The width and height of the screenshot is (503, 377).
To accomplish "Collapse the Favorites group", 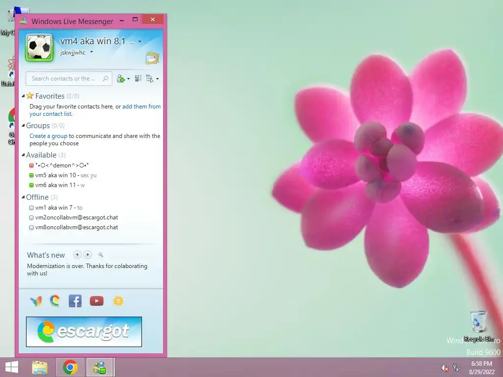I will (x=23, y=96).
